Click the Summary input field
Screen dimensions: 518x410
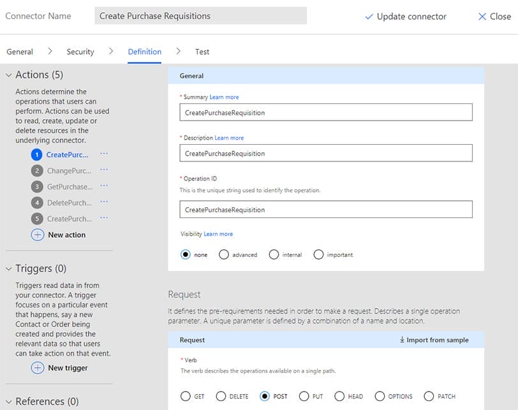[x=326, y=112]
